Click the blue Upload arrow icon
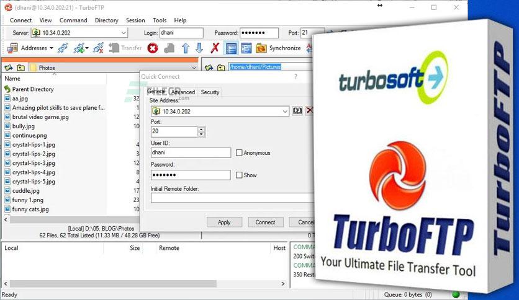The image size is (519, 300). 186,48
